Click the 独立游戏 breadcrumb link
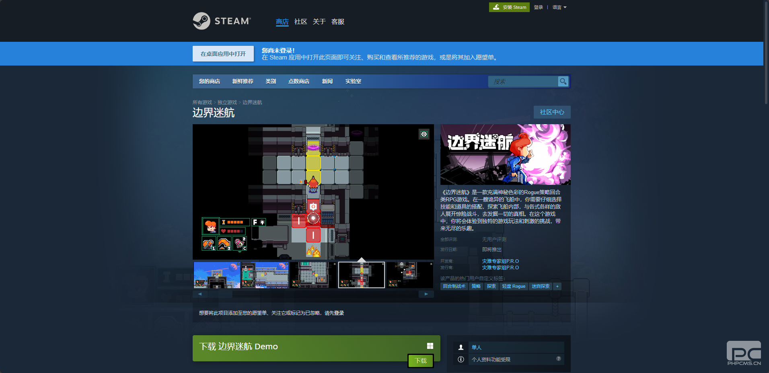This screenshot has height=373, width=769. click(x=227, y=102)
